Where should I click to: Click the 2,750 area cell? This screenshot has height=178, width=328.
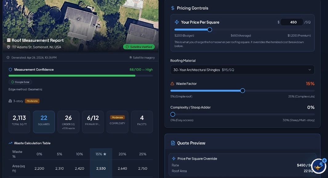point(143,168)
